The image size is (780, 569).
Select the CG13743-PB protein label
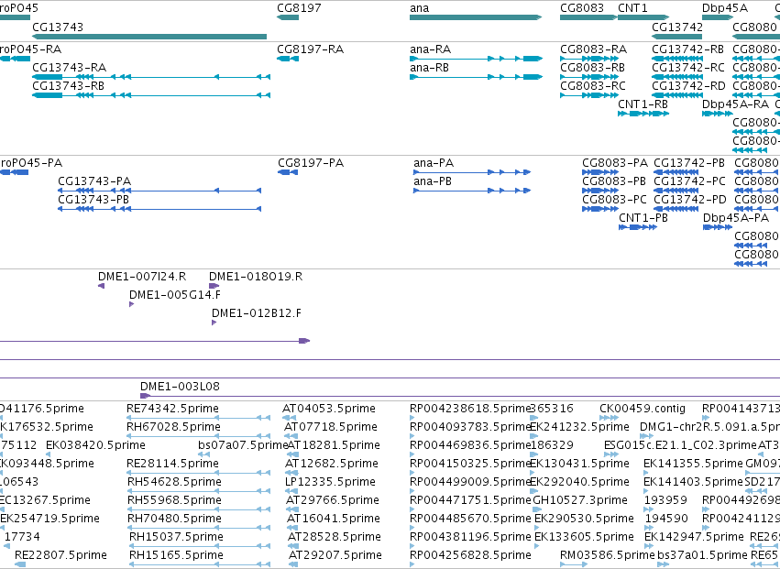point(93,200)
